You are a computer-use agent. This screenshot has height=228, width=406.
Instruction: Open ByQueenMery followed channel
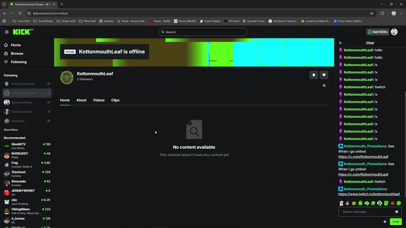(27, 102)
